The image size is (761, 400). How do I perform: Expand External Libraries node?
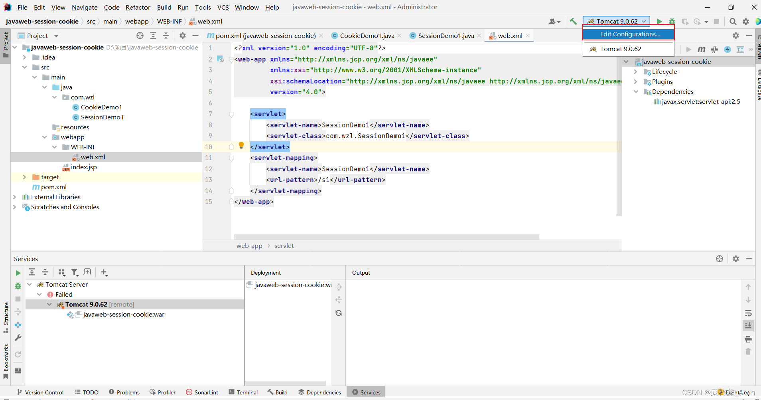coord(15,197)
